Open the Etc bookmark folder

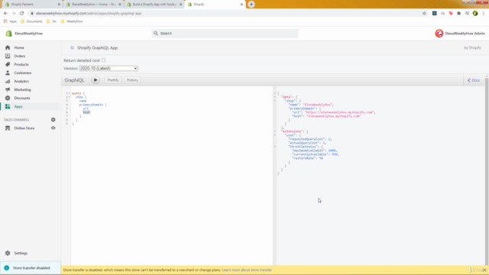pyautogui.click(x=51, y=21)
